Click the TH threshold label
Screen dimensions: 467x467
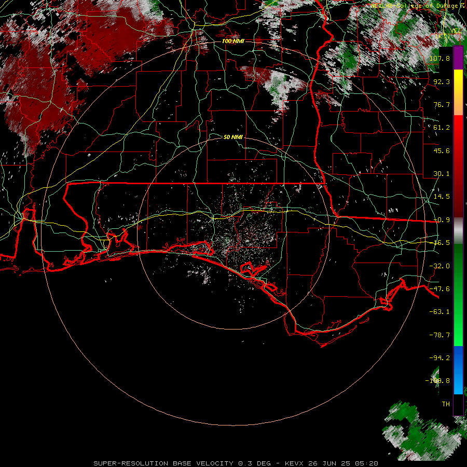(x=446, y=404)
